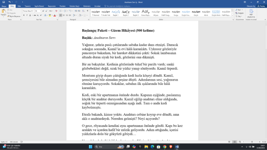Toggle show paragraph marks (¶)
The height and width of the screenshot is (150, 267).
click(87, 11)
